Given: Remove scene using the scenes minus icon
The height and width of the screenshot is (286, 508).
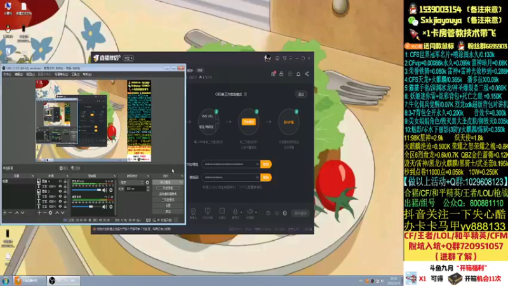Looking at the screenshot, I should pyautogui.click(x=10, y=213).
